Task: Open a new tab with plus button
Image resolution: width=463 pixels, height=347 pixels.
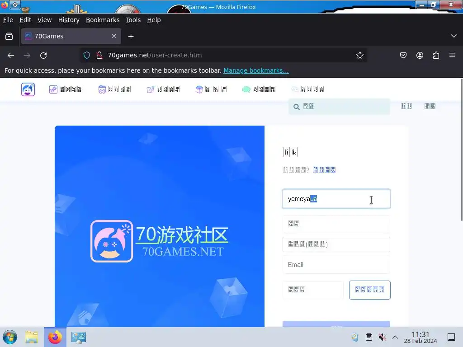Action: [x=131, y=36]
